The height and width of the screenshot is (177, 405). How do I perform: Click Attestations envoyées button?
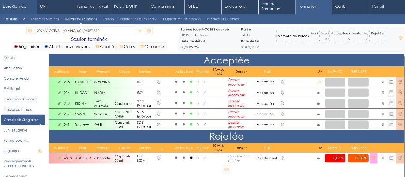tap(67, 47)
